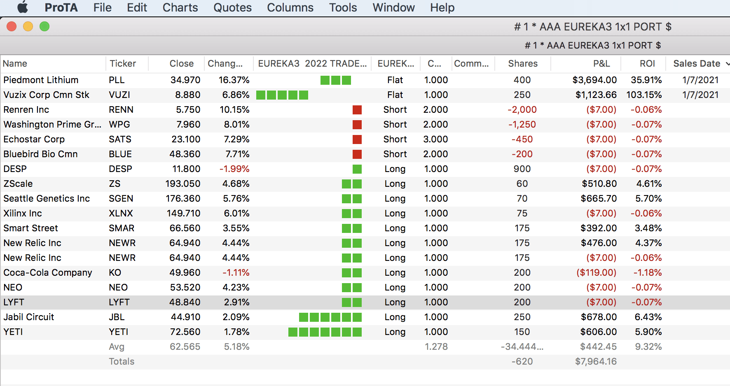Click Vuzix five green trade bars
Screen dimensions: 730x386
pos(282,95)
